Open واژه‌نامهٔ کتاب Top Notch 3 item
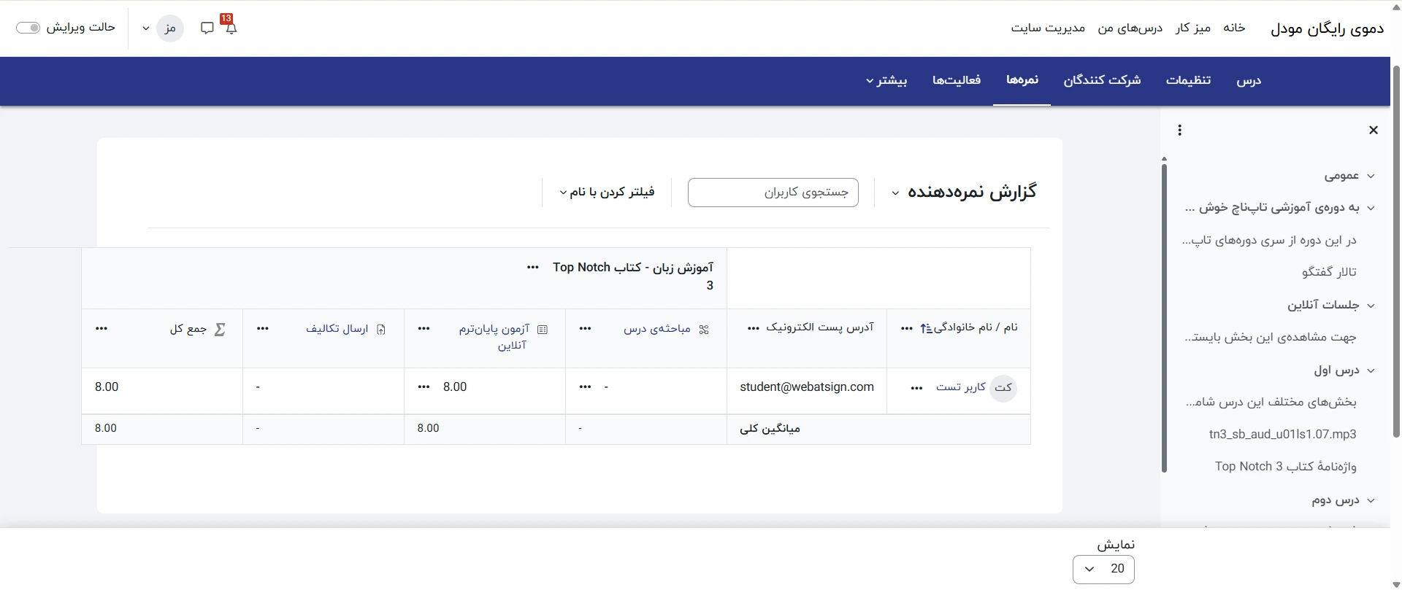Image resolution: width=1402 pixels, height=590 pixels. point(1286,467)
